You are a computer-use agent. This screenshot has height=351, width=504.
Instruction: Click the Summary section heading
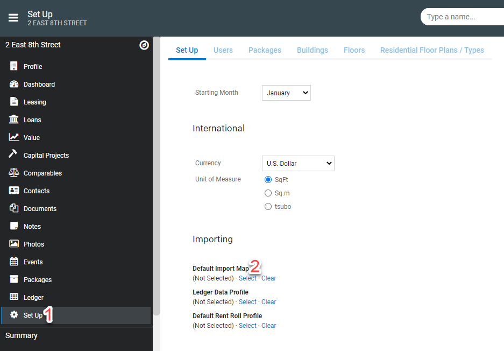tap(22, 335)
